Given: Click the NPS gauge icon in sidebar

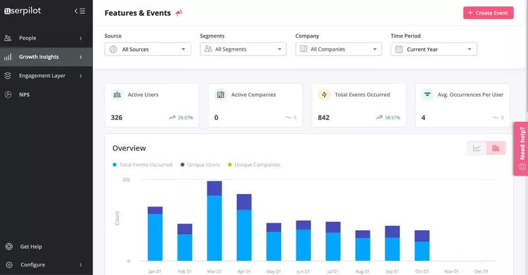Looking at the screenshot, I should (8, 94).
